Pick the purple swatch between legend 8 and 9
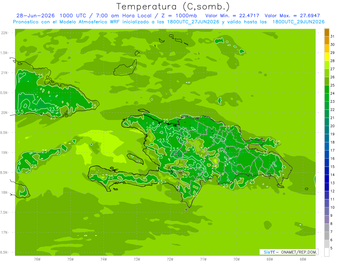The height and width of the screenshot is (263, 340). point(327,220)
